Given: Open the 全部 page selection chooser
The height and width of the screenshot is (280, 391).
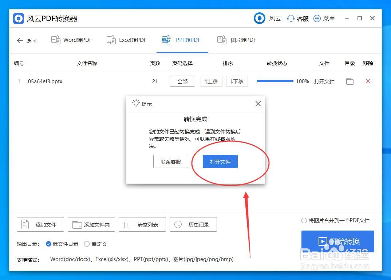Looking at the screenshot, I should click(182, 81).
